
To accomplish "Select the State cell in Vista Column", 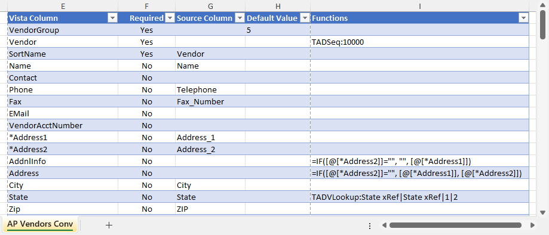I will (x=63, y=197).
